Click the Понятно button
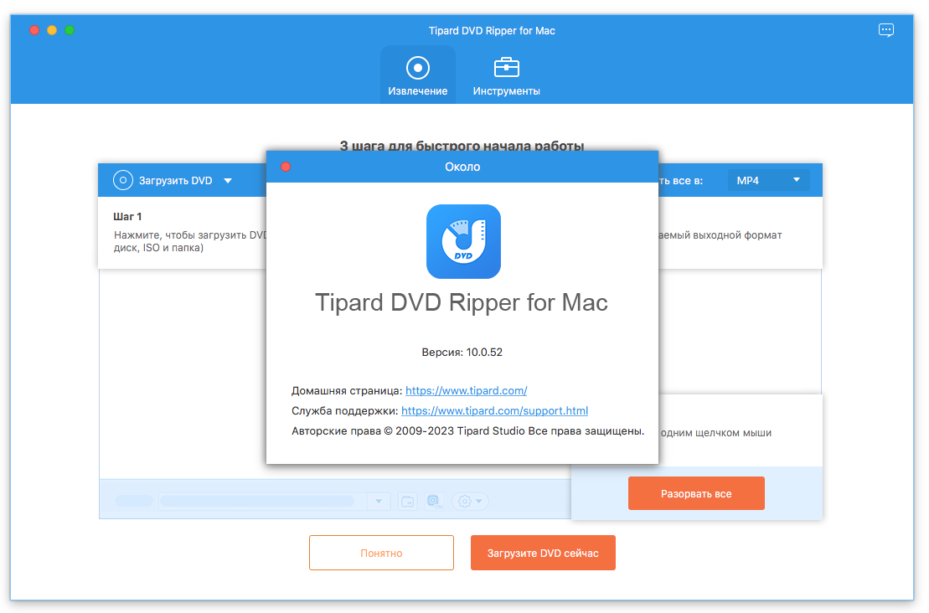The width and height of the screenshot is (929, 613). pyautogui.click(x=381, y=553)
